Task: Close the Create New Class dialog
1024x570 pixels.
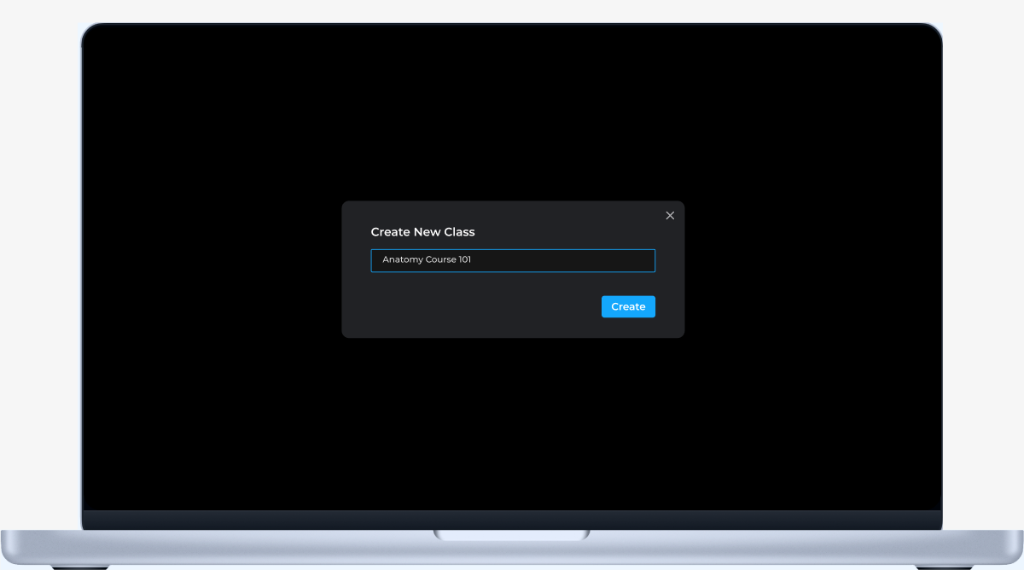Action: coord(670,216)
